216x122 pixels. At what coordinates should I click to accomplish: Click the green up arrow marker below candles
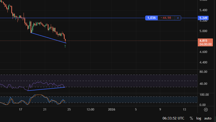point(65,46)
